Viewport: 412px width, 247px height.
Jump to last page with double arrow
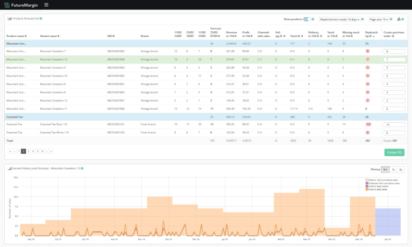pos(51,151)
